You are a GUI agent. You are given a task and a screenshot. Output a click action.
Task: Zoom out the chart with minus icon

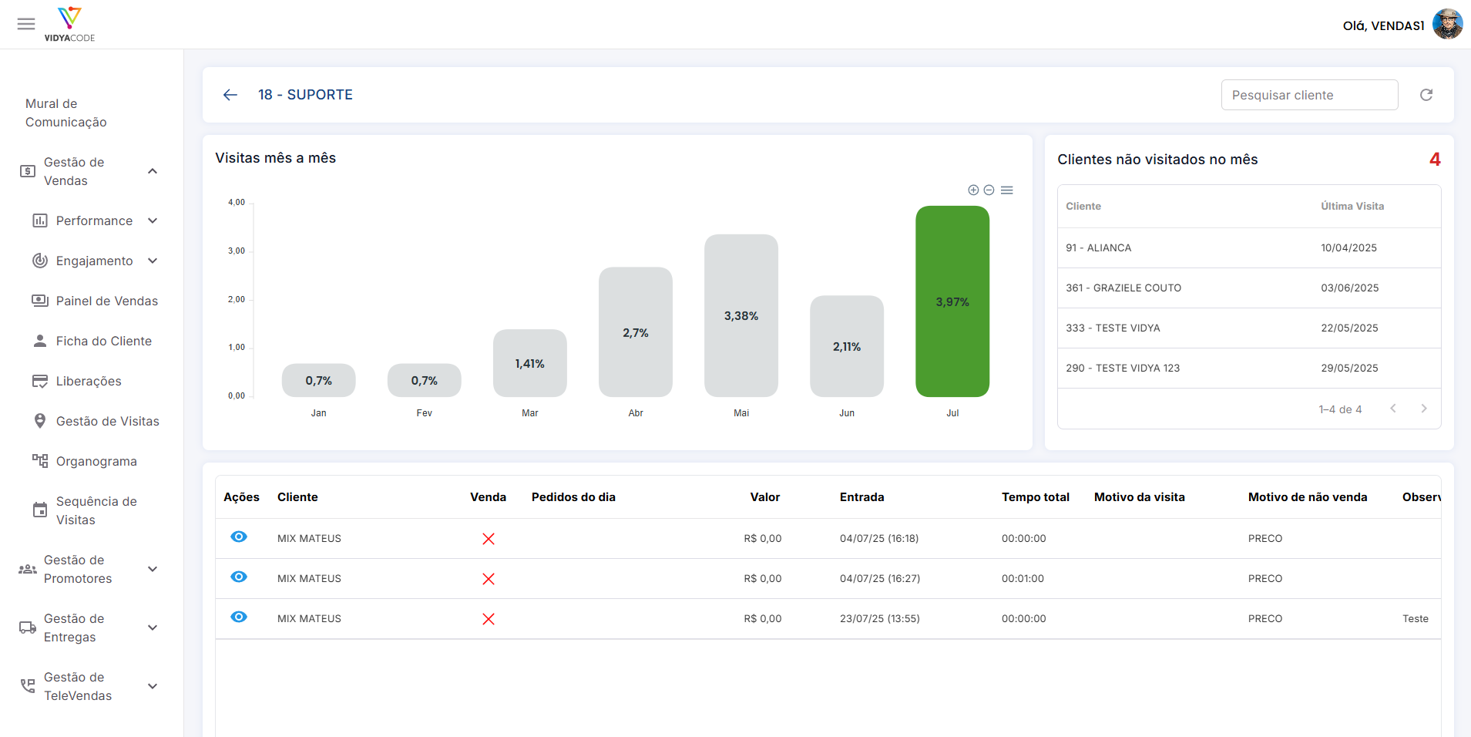(x=989, y=190)
